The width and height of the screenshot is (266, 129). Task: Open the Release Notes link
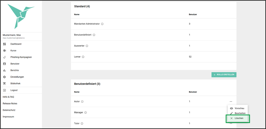click(10, 104)
